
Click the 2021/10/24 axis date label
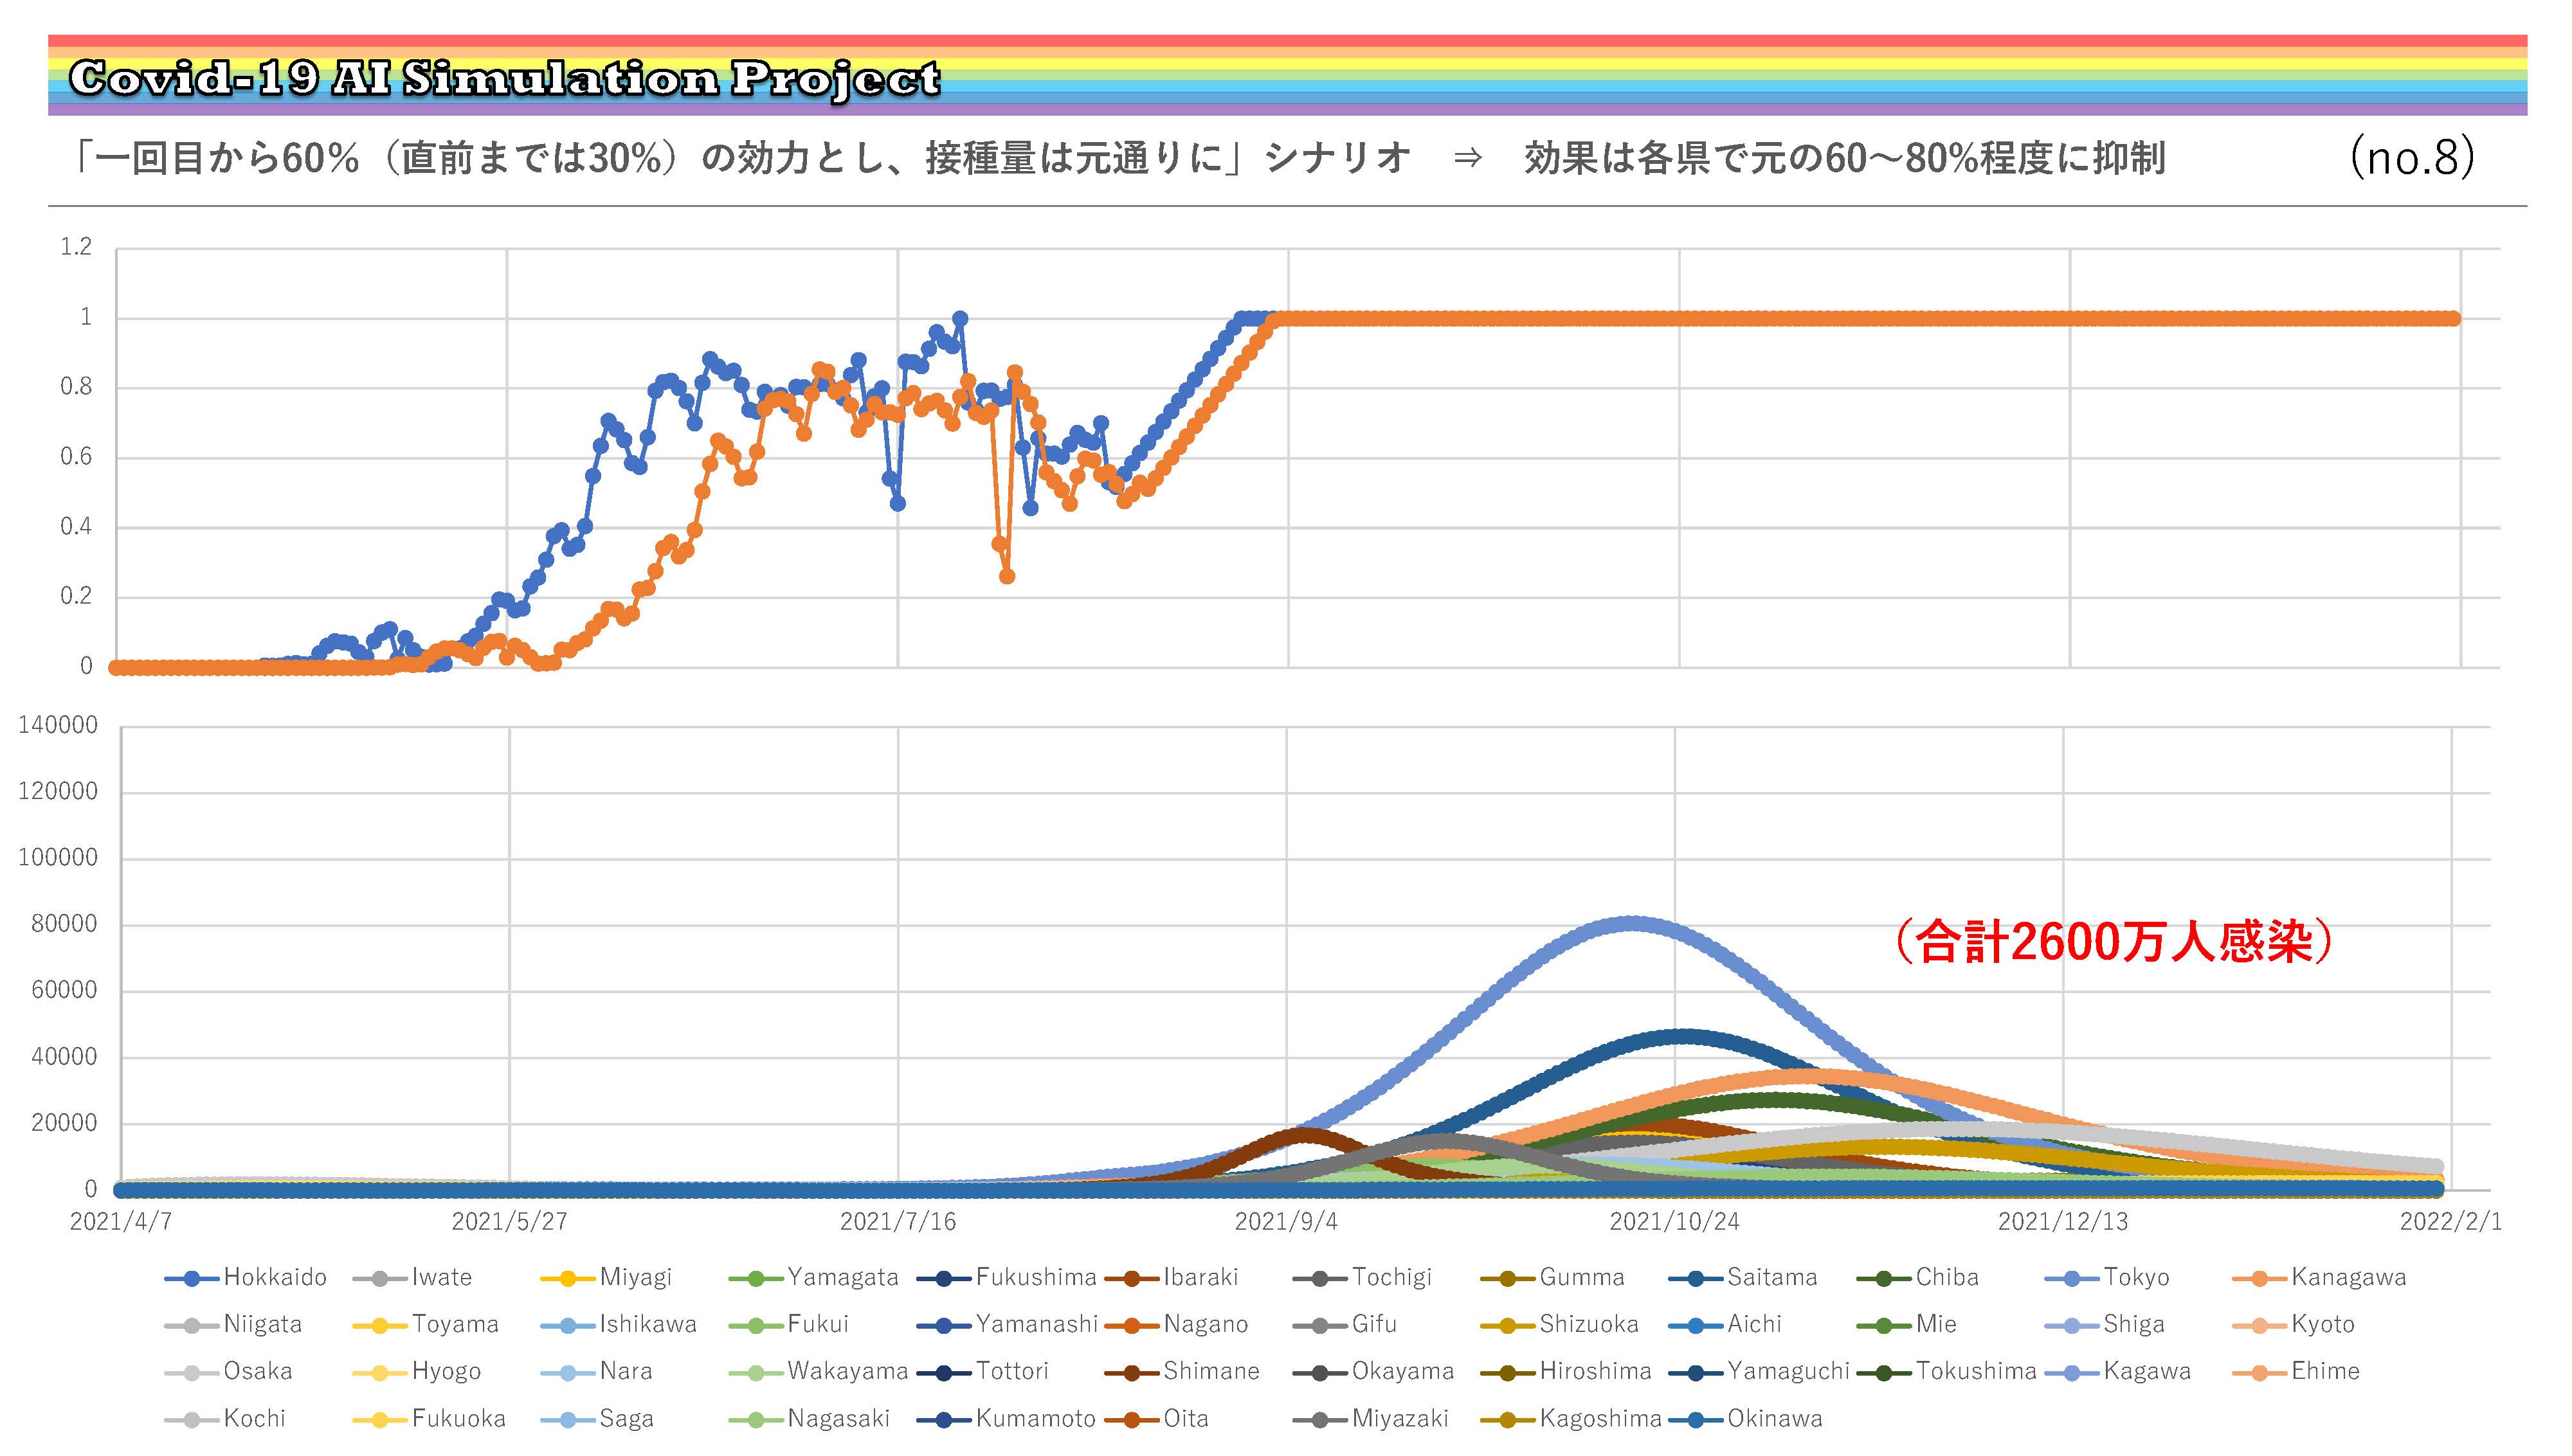1675,1222
